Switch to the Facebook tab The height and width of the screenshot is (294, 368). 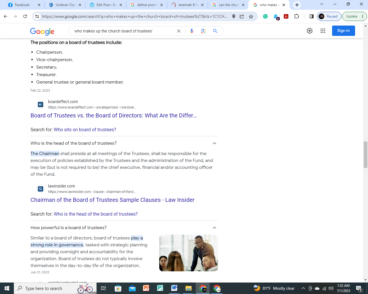tap(22, 5)
